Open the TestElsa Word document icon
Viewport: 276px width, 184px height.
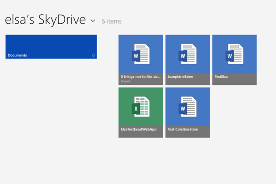point(234,54)
